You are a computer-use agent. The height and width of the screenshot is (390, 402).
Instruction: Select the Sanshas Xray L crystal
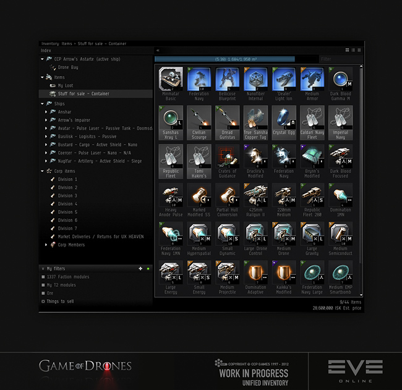pyautogui.click(x=171, y=117)
